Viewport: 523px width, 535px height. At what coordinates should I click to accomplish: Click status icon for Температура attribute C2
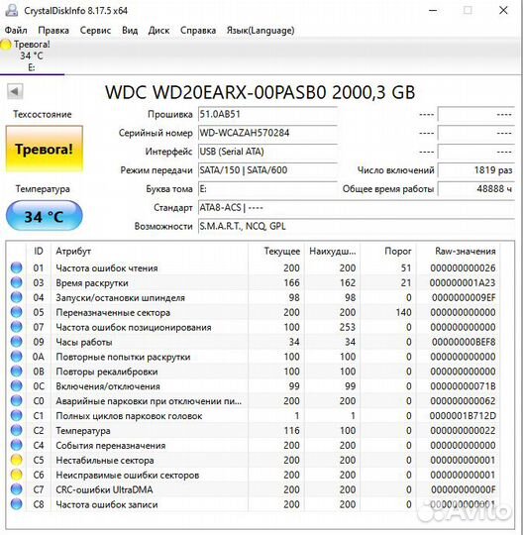click(17, 431)
